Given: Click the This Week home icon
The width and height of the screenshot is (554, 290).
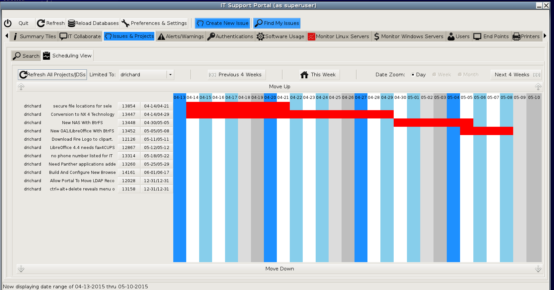Looking at the screenshot, I should point(304,75).
